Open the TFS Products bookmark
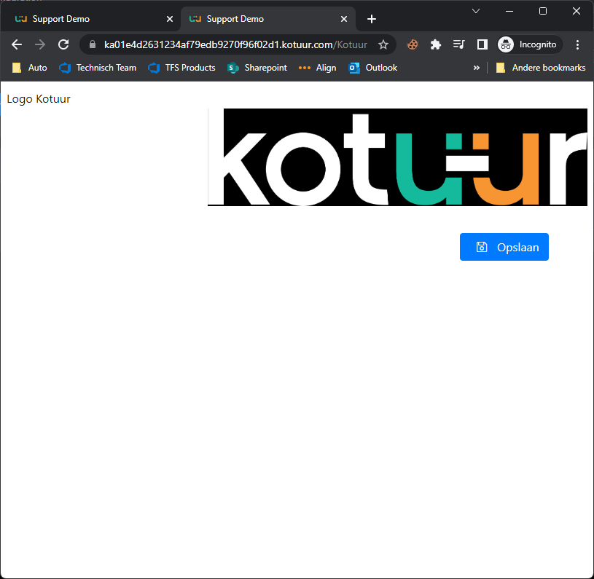Viewport: 594px width, 579px height. point(181,68)
